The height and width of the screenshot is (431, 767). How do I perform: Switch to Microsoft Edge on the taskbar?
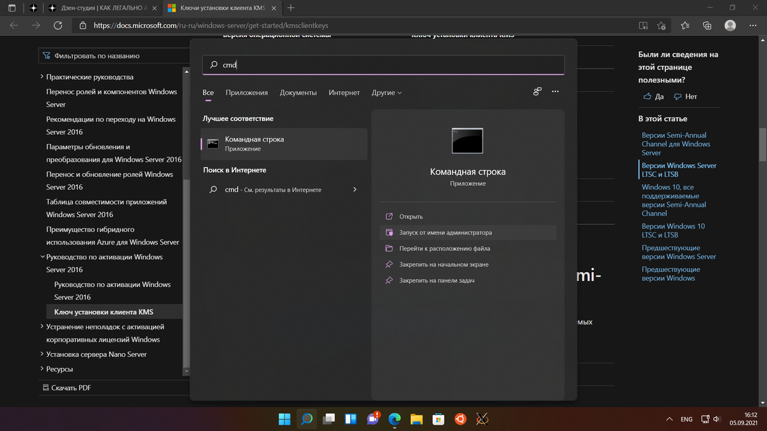(394, 419)
